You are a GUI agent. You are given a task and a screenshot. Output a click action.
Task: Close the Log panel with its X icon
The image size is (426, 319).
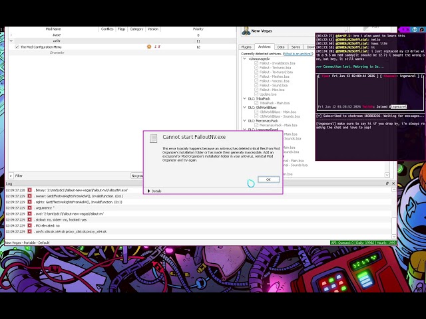tap(393, 183)
